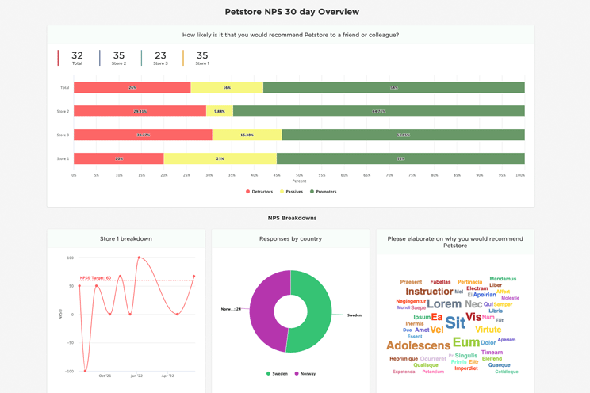Click the word Adolescens in the word cloud
Screen dimensions: 590x393
[418, 345]
